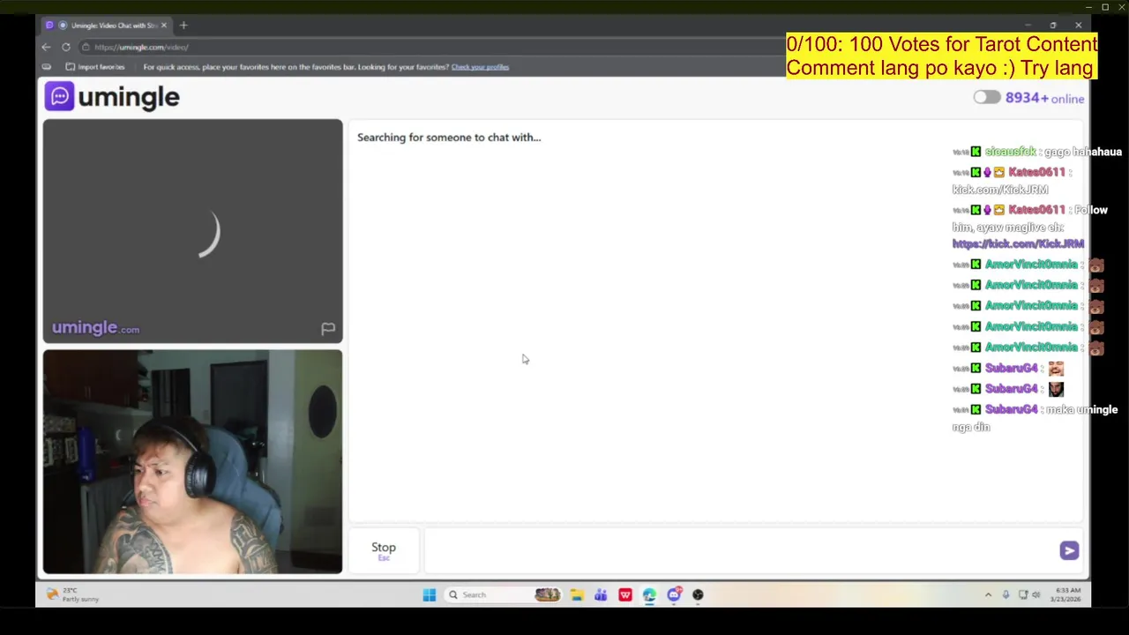The image size is (1129, 635).
Task: Open the Check your profiles link
Action: point(480,67)
